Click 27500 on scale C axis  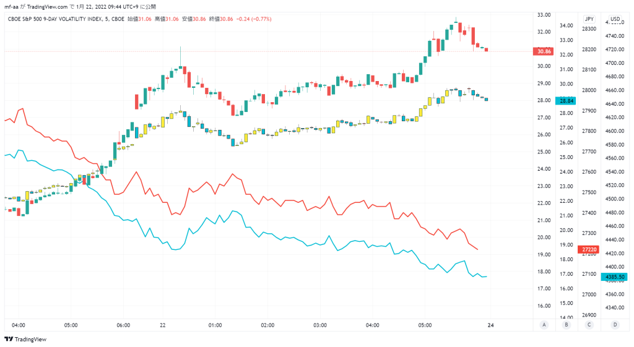[x=589, y=192]
